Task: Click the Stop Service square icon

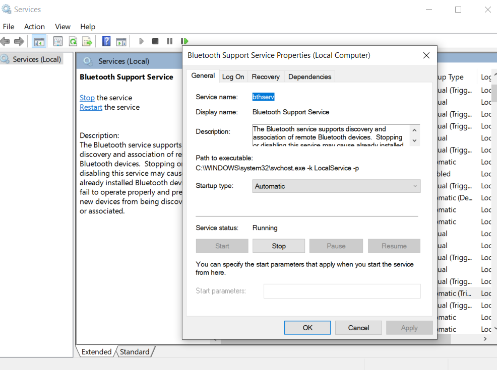Action: coord(155,41)
